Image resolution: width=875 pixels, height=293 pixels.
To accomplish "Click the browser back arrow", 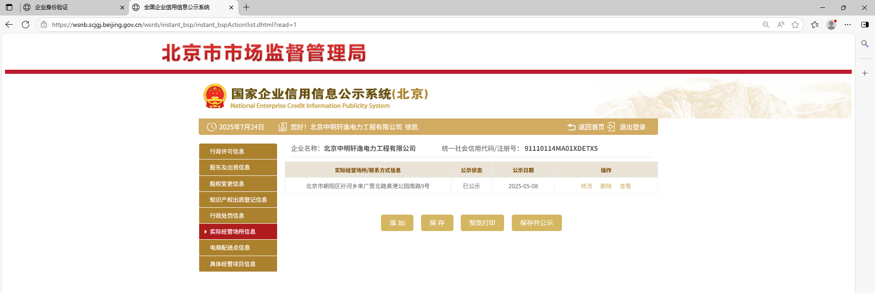I will tap(9, 25).
